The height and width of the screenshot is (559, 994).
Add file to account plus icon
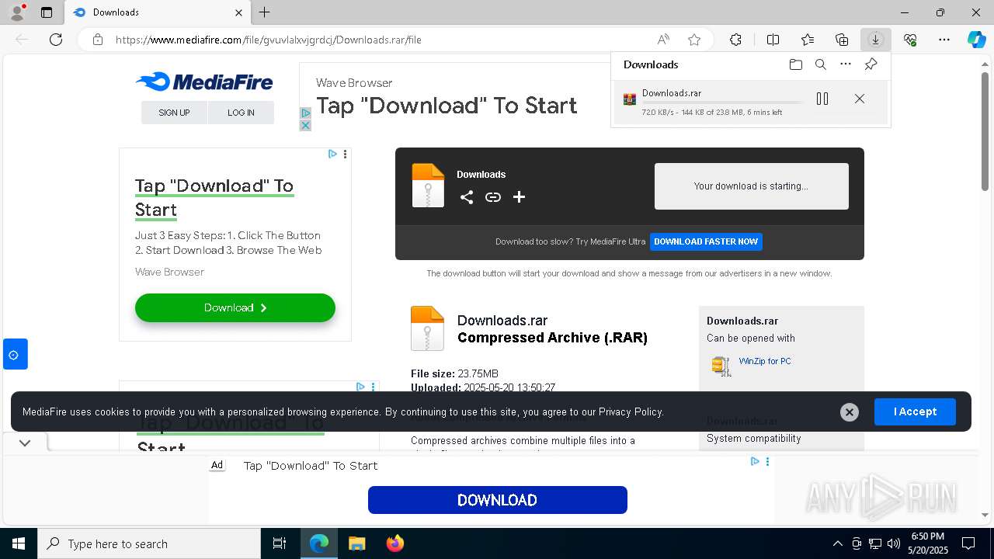(520, 197)
